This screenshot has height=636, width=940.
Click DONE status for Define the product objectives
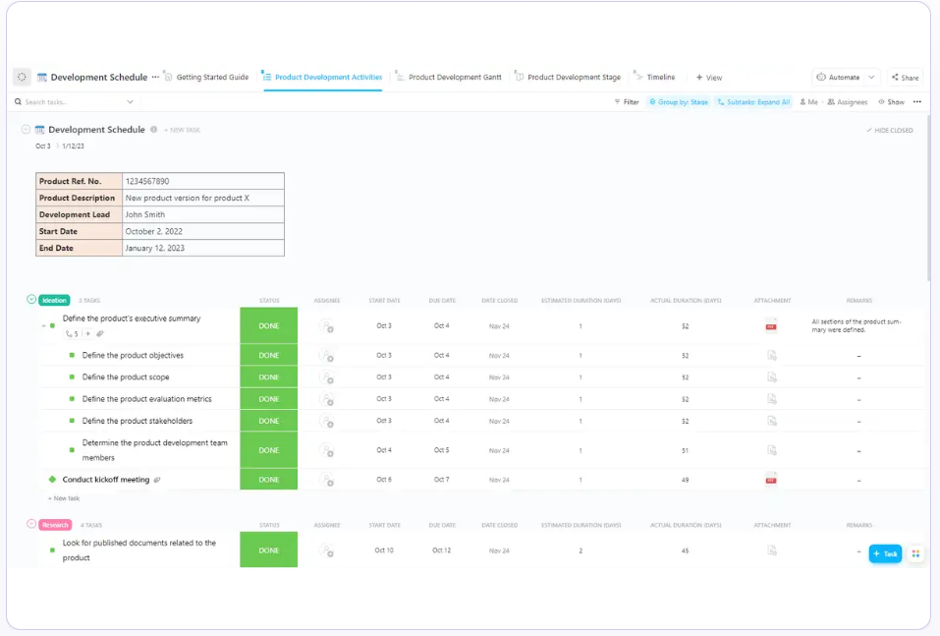tap(268, 355)
